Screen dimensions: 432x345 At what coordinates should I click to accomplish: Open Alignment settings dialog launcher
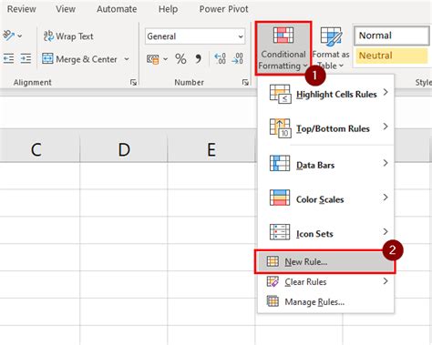coord(133,82)
